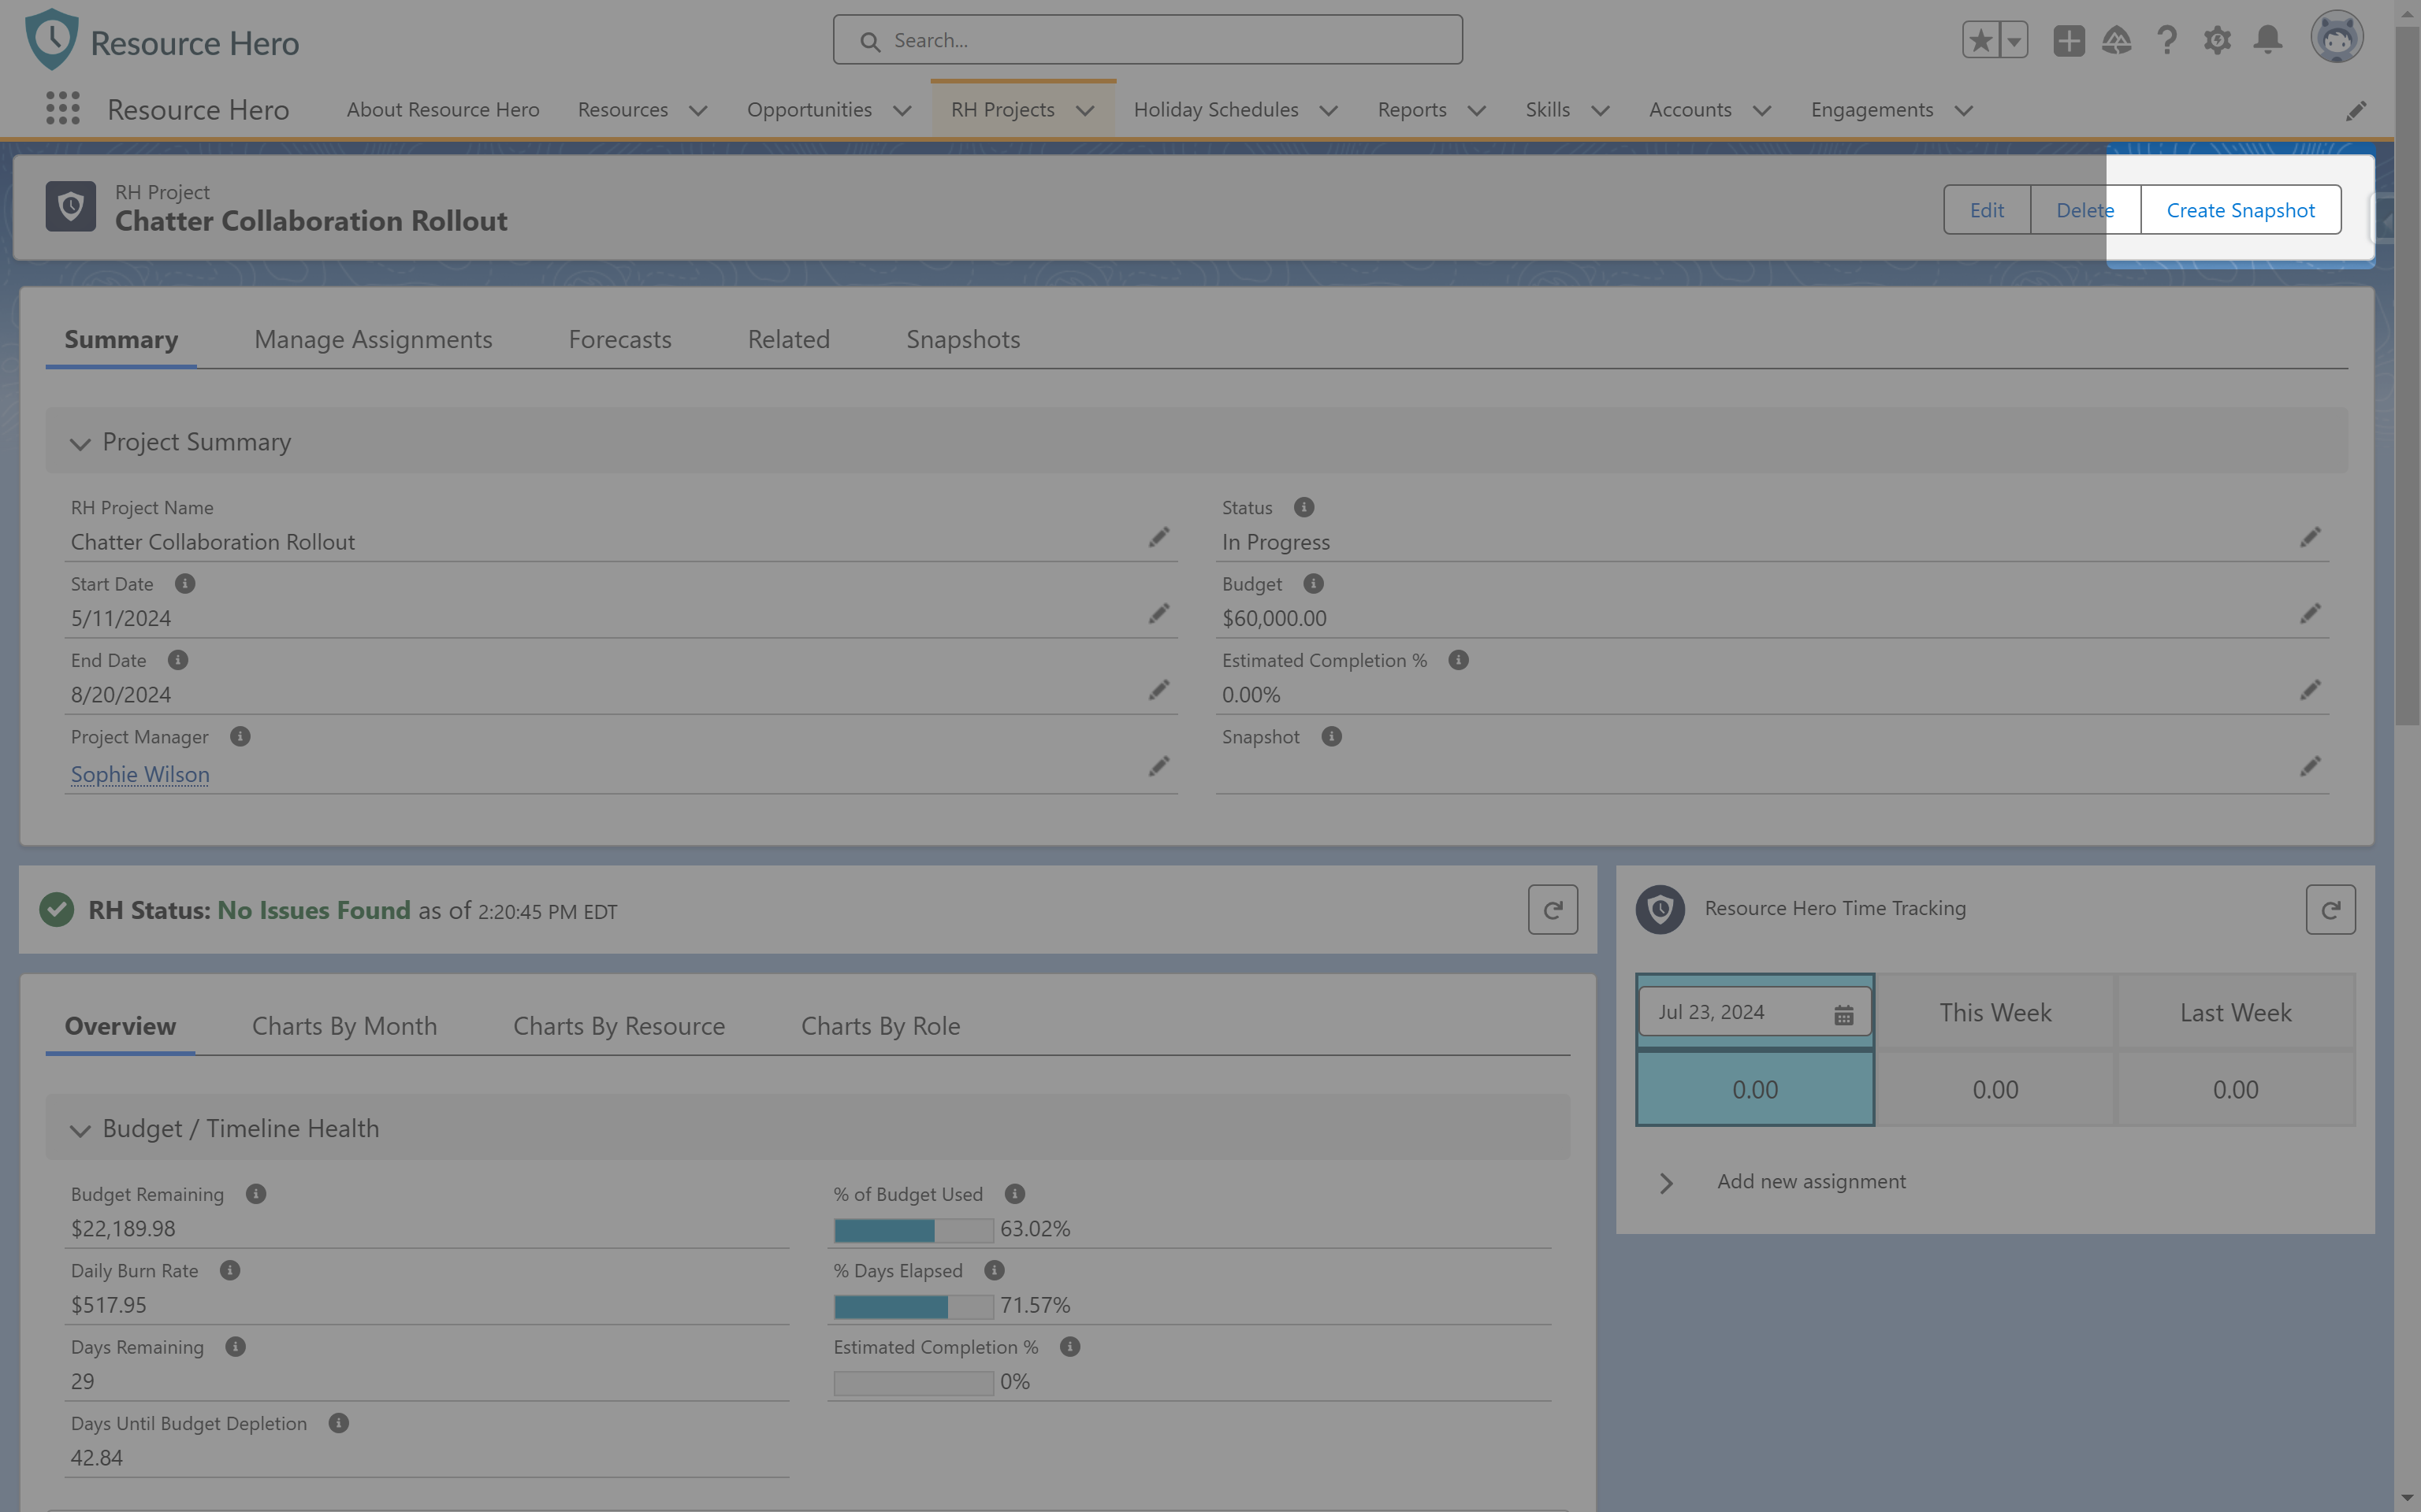Collapse the Budget / Timeline Health section
This screenshot has height=1512, width=2421.
click(x=80, y=1130)
